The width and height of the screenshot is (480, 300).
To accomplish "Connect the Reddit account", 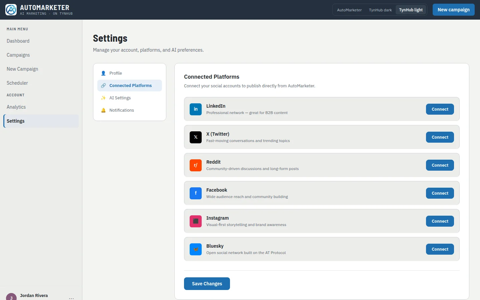I will tap(440, 165).
